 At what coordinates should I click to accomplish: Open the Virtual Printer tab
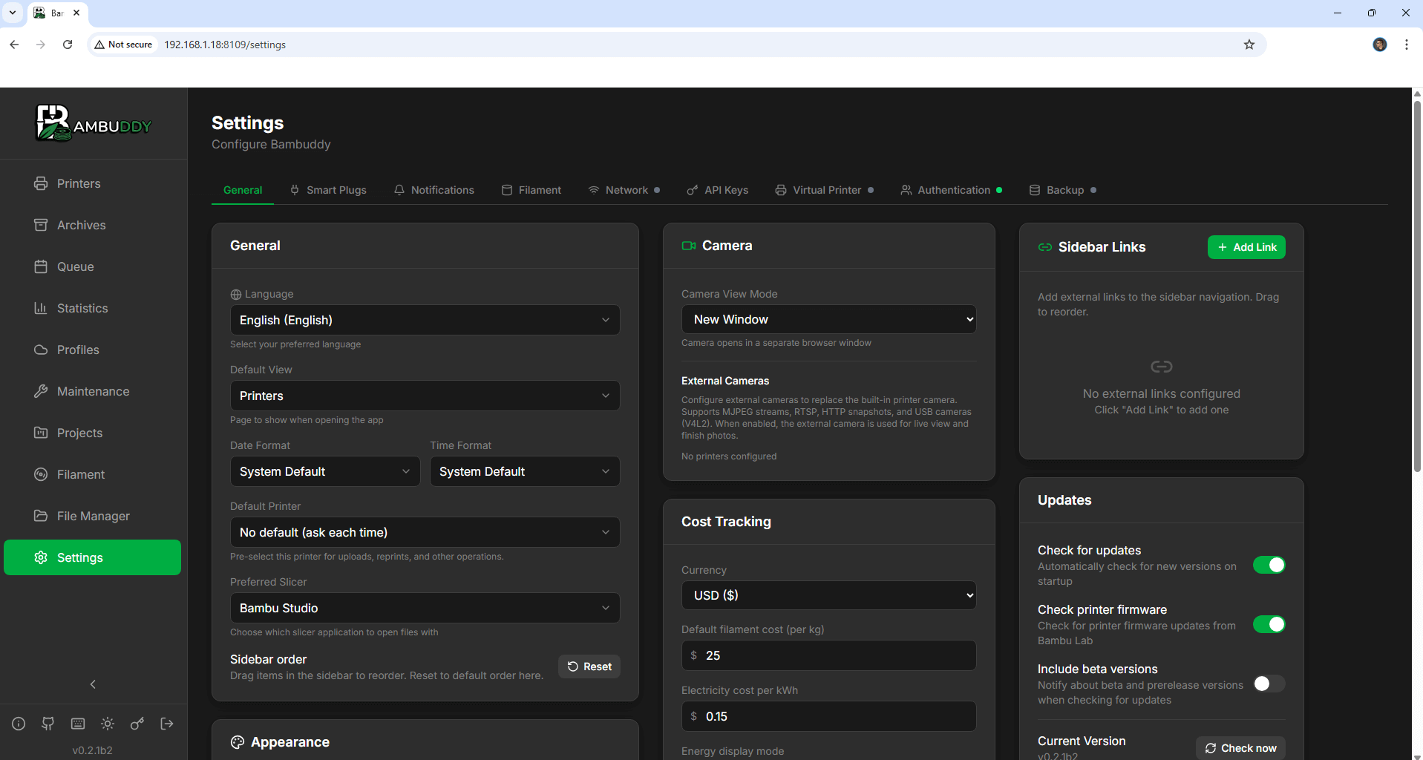pyautogui.click(x=825, y=190)
